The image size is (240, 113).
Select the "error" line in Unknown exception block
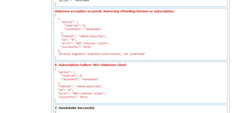pyautogui.click(x=85, y=43)
